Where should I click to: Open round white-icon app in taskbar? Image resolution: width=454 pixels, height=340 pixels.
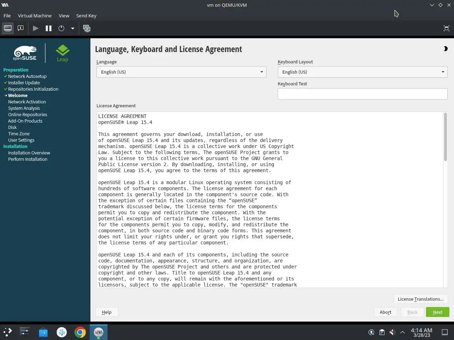click(62, 332)
